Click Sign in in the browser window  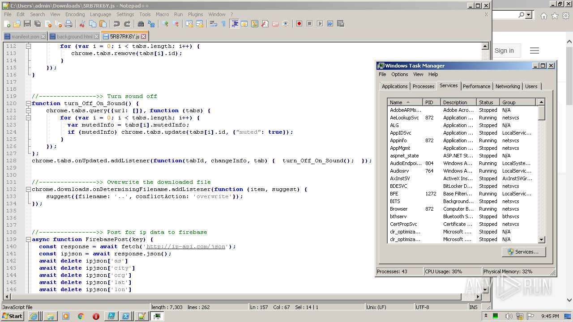(x=504, y=51)
